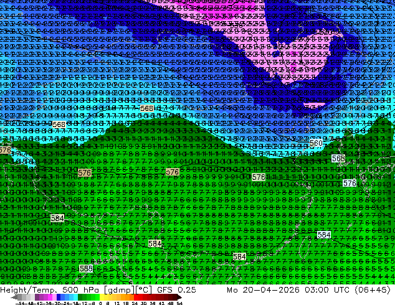Click the leftmost 584 contour label

coord(57,218)
